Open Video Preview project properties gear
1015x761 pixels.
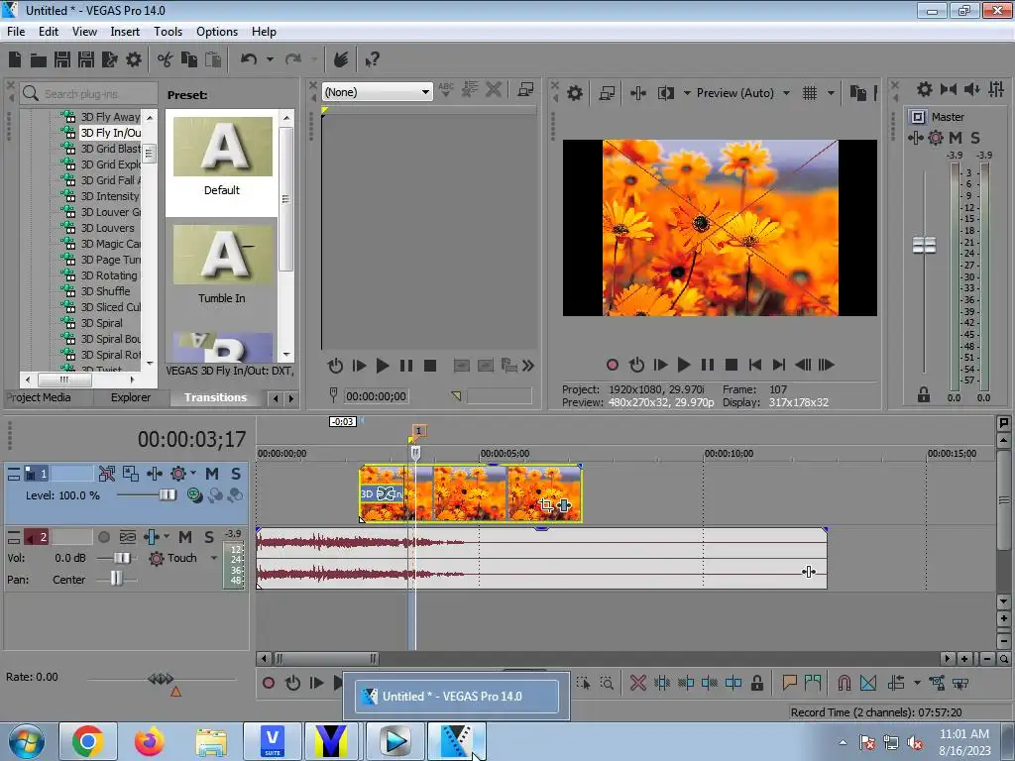(575, 93)
